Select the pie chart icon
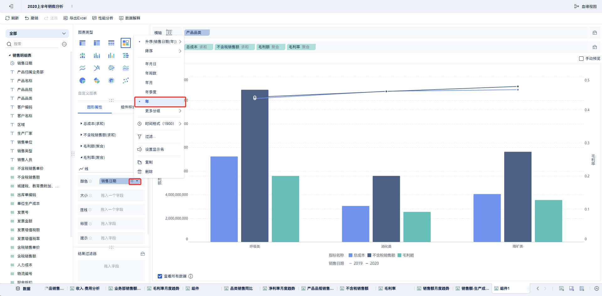 (82, 80)
